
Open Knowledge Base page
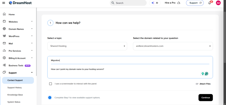(15, 95)
